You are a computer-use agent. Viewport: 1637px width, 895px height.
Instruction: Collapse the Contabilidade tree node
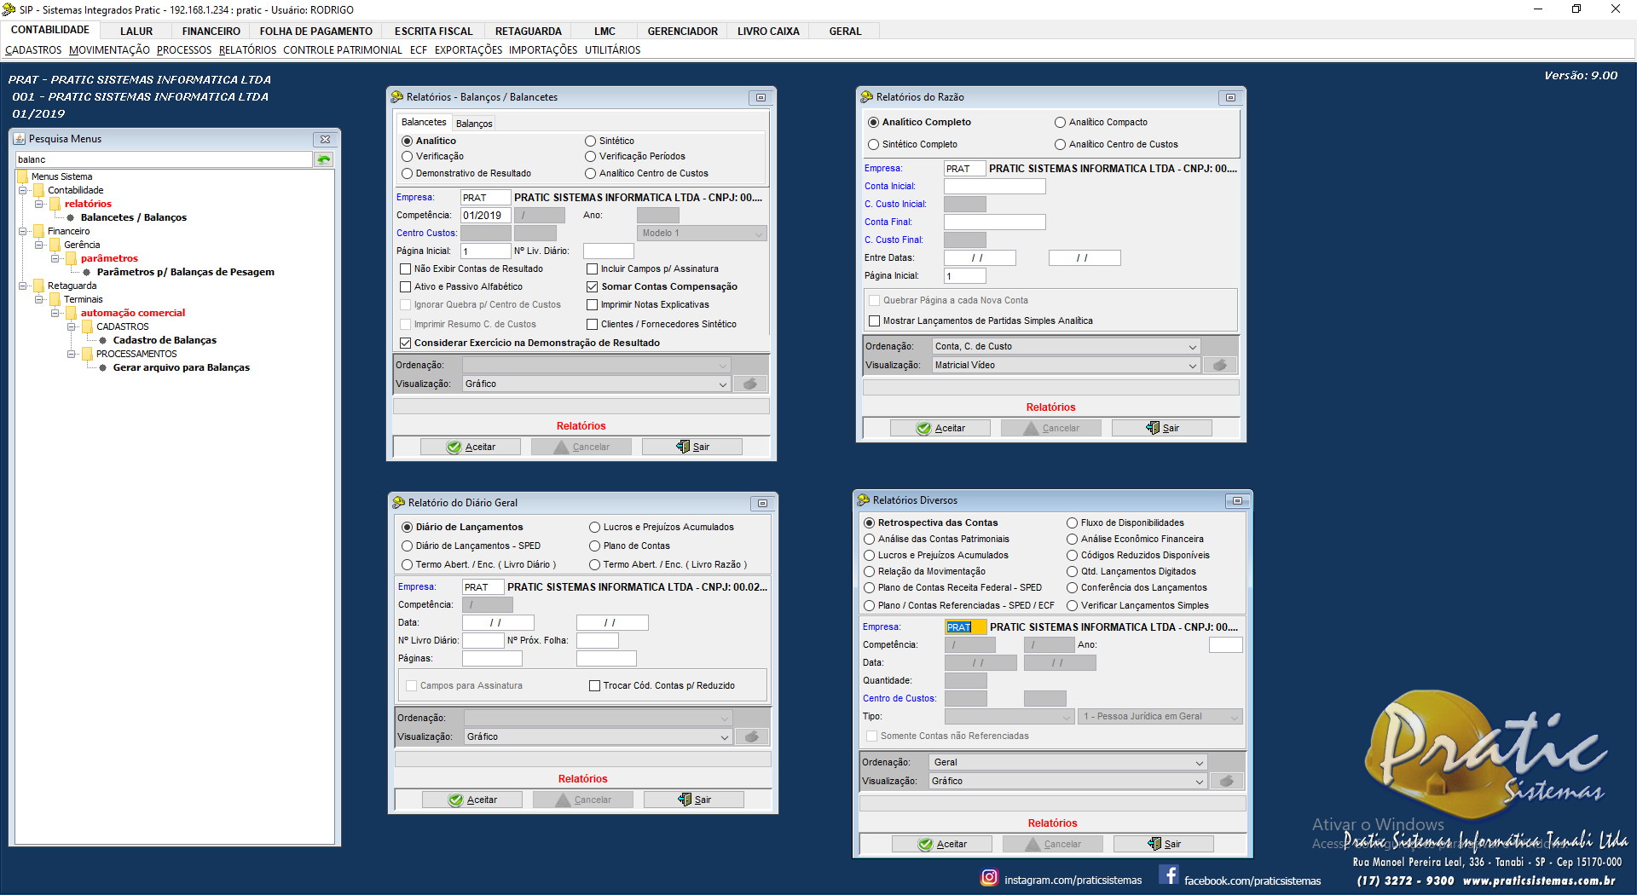click(x=23, y=190)
